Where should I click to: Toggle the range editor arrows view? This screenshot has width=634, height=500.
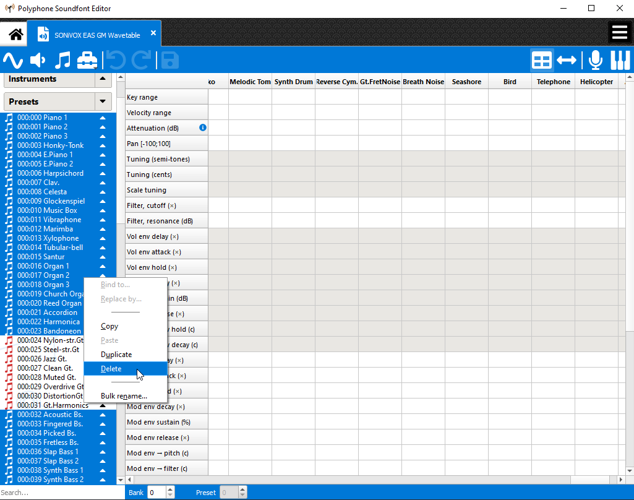pyautogui.click(x=567, y=60)
